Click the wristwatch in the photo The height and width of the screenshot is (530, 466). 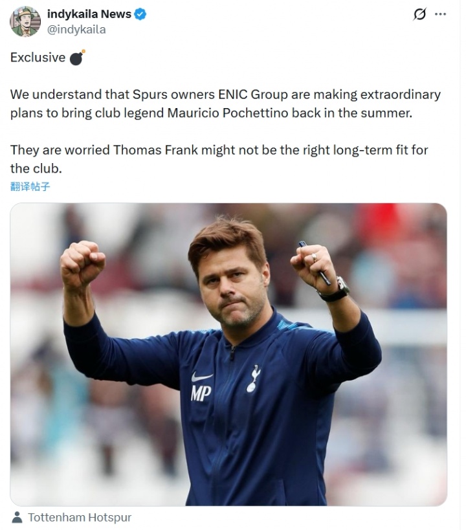click(x=335, y=289)
